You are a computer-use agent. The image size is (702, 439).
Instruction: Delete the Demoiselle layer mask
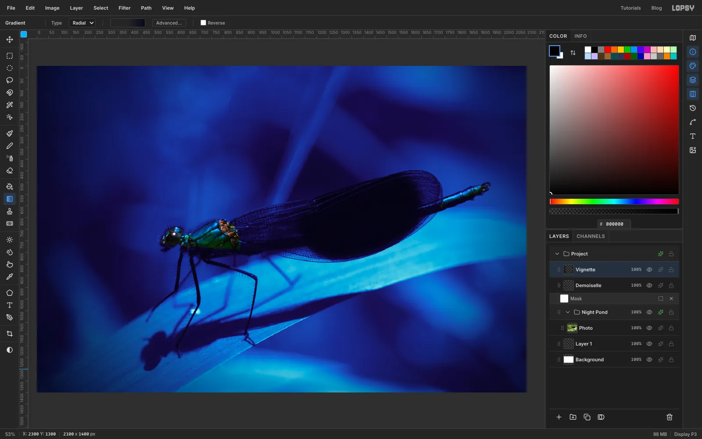[671, 299]
